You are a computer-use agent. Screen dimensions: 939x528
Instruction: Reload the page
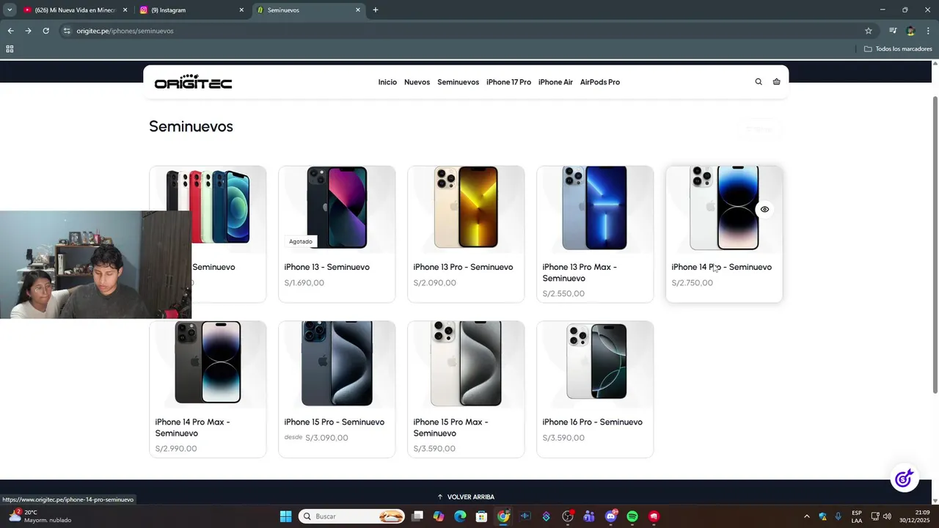coord(45,31)
